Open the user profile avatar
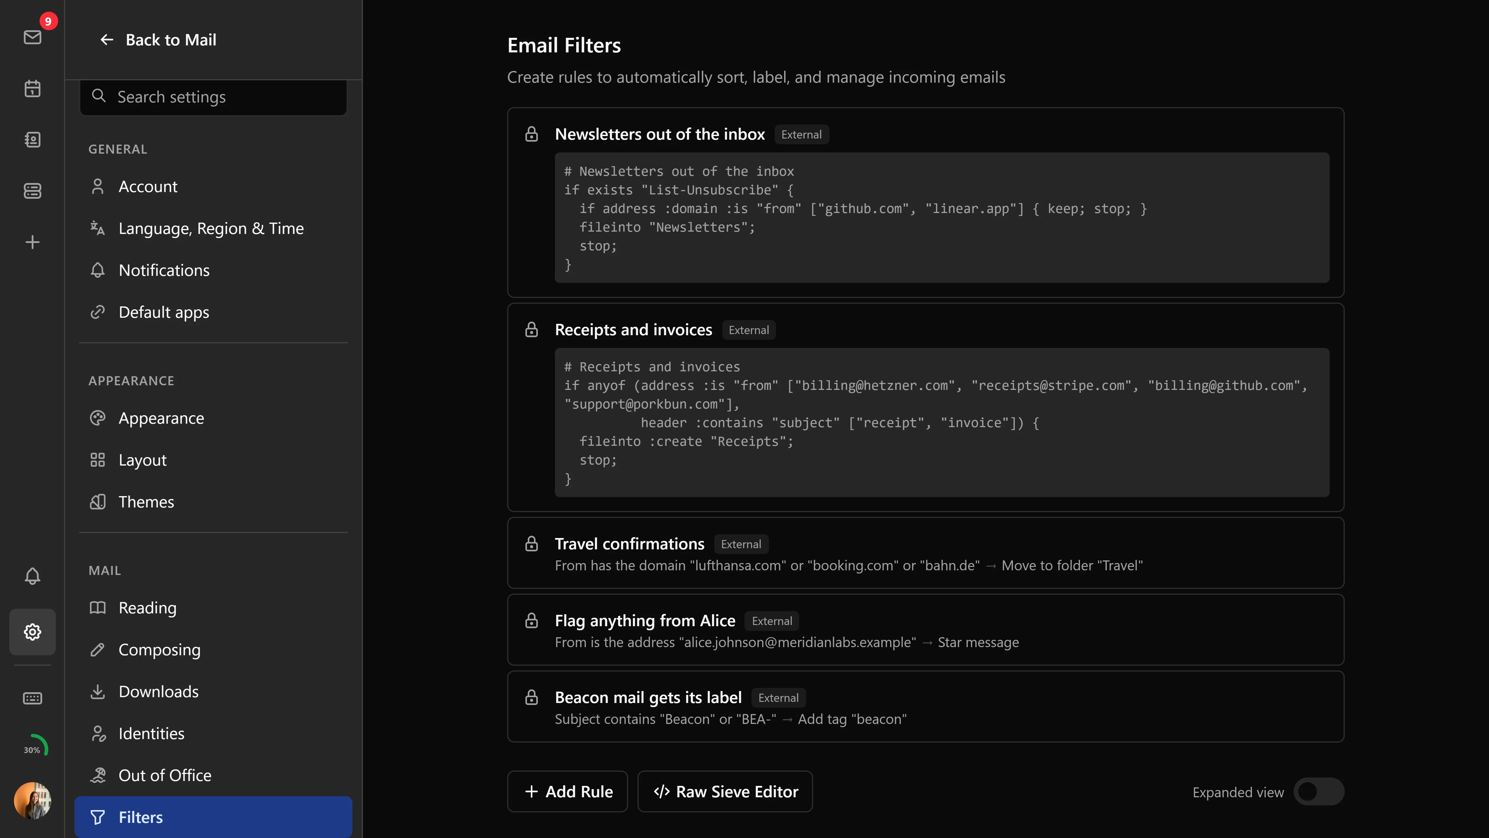 pos(32,800)
